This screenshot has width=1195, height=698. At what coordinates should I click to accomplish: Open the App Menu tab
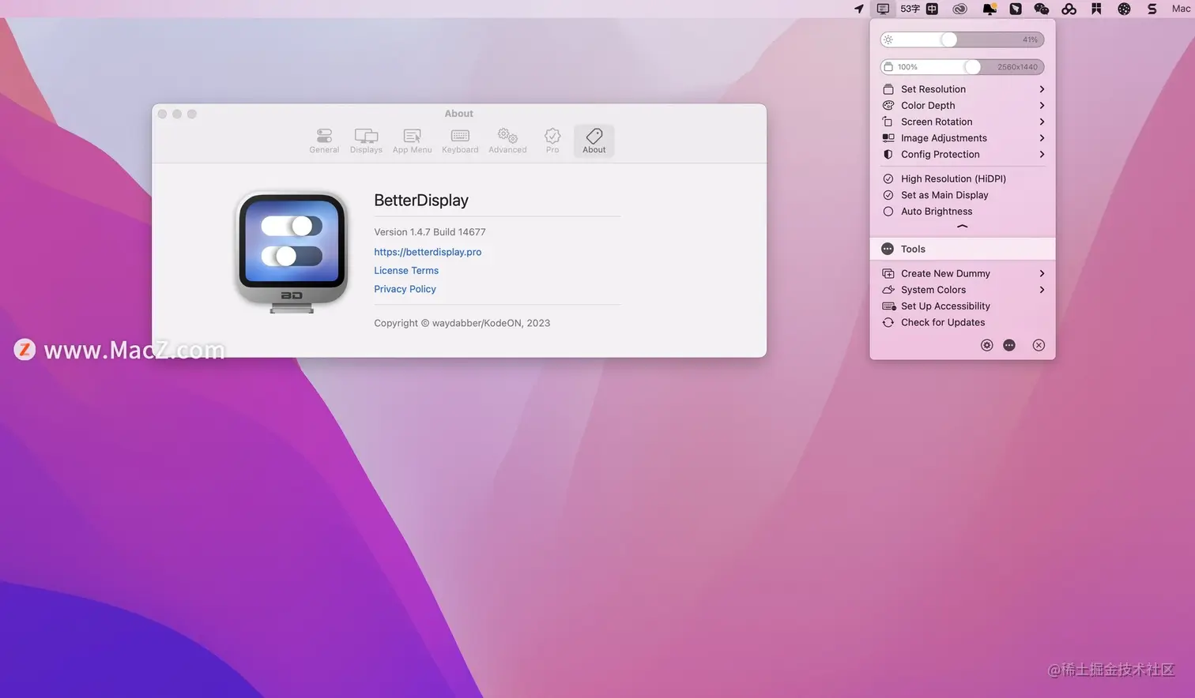pyautogui.click(x=413, y=141)
